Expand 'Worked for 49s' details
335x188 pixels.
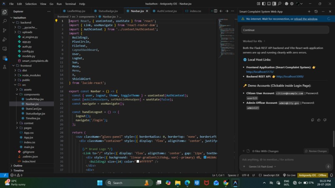254,41
